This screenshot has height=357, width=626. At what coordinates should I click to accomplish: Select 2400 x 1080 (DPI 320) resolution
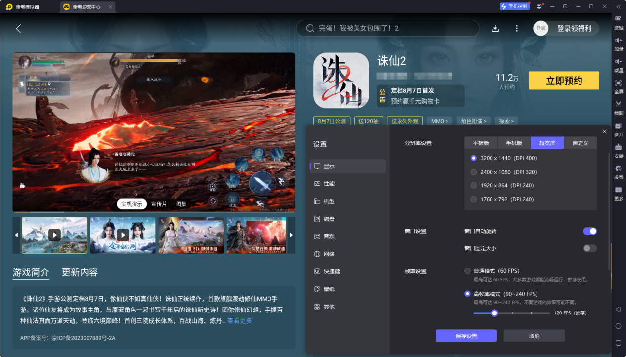[x=504, y=172]
